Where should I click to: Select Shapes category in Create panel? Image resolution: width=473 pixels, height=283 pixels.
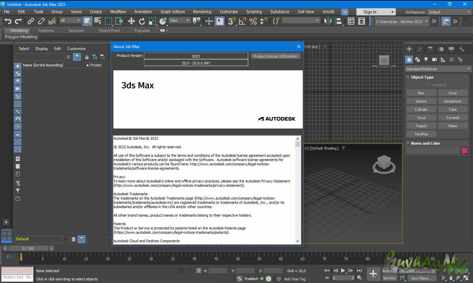point(417,59)
